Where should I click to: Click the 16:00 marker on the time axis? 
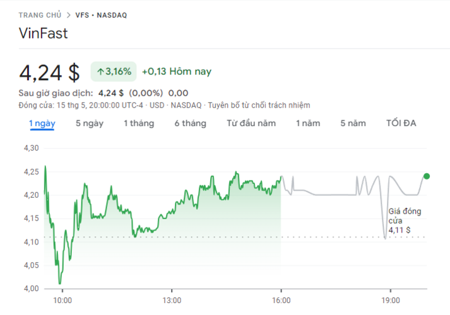[281, 300]
